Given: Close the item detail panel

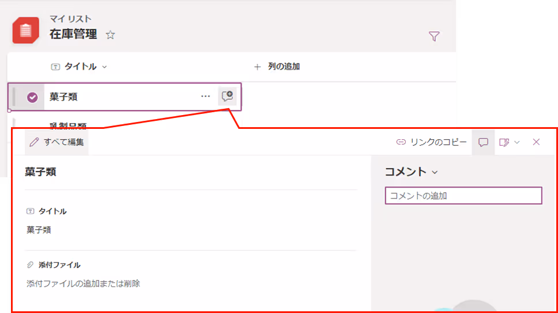Looking at the screenshot, I should click(536, 142).
